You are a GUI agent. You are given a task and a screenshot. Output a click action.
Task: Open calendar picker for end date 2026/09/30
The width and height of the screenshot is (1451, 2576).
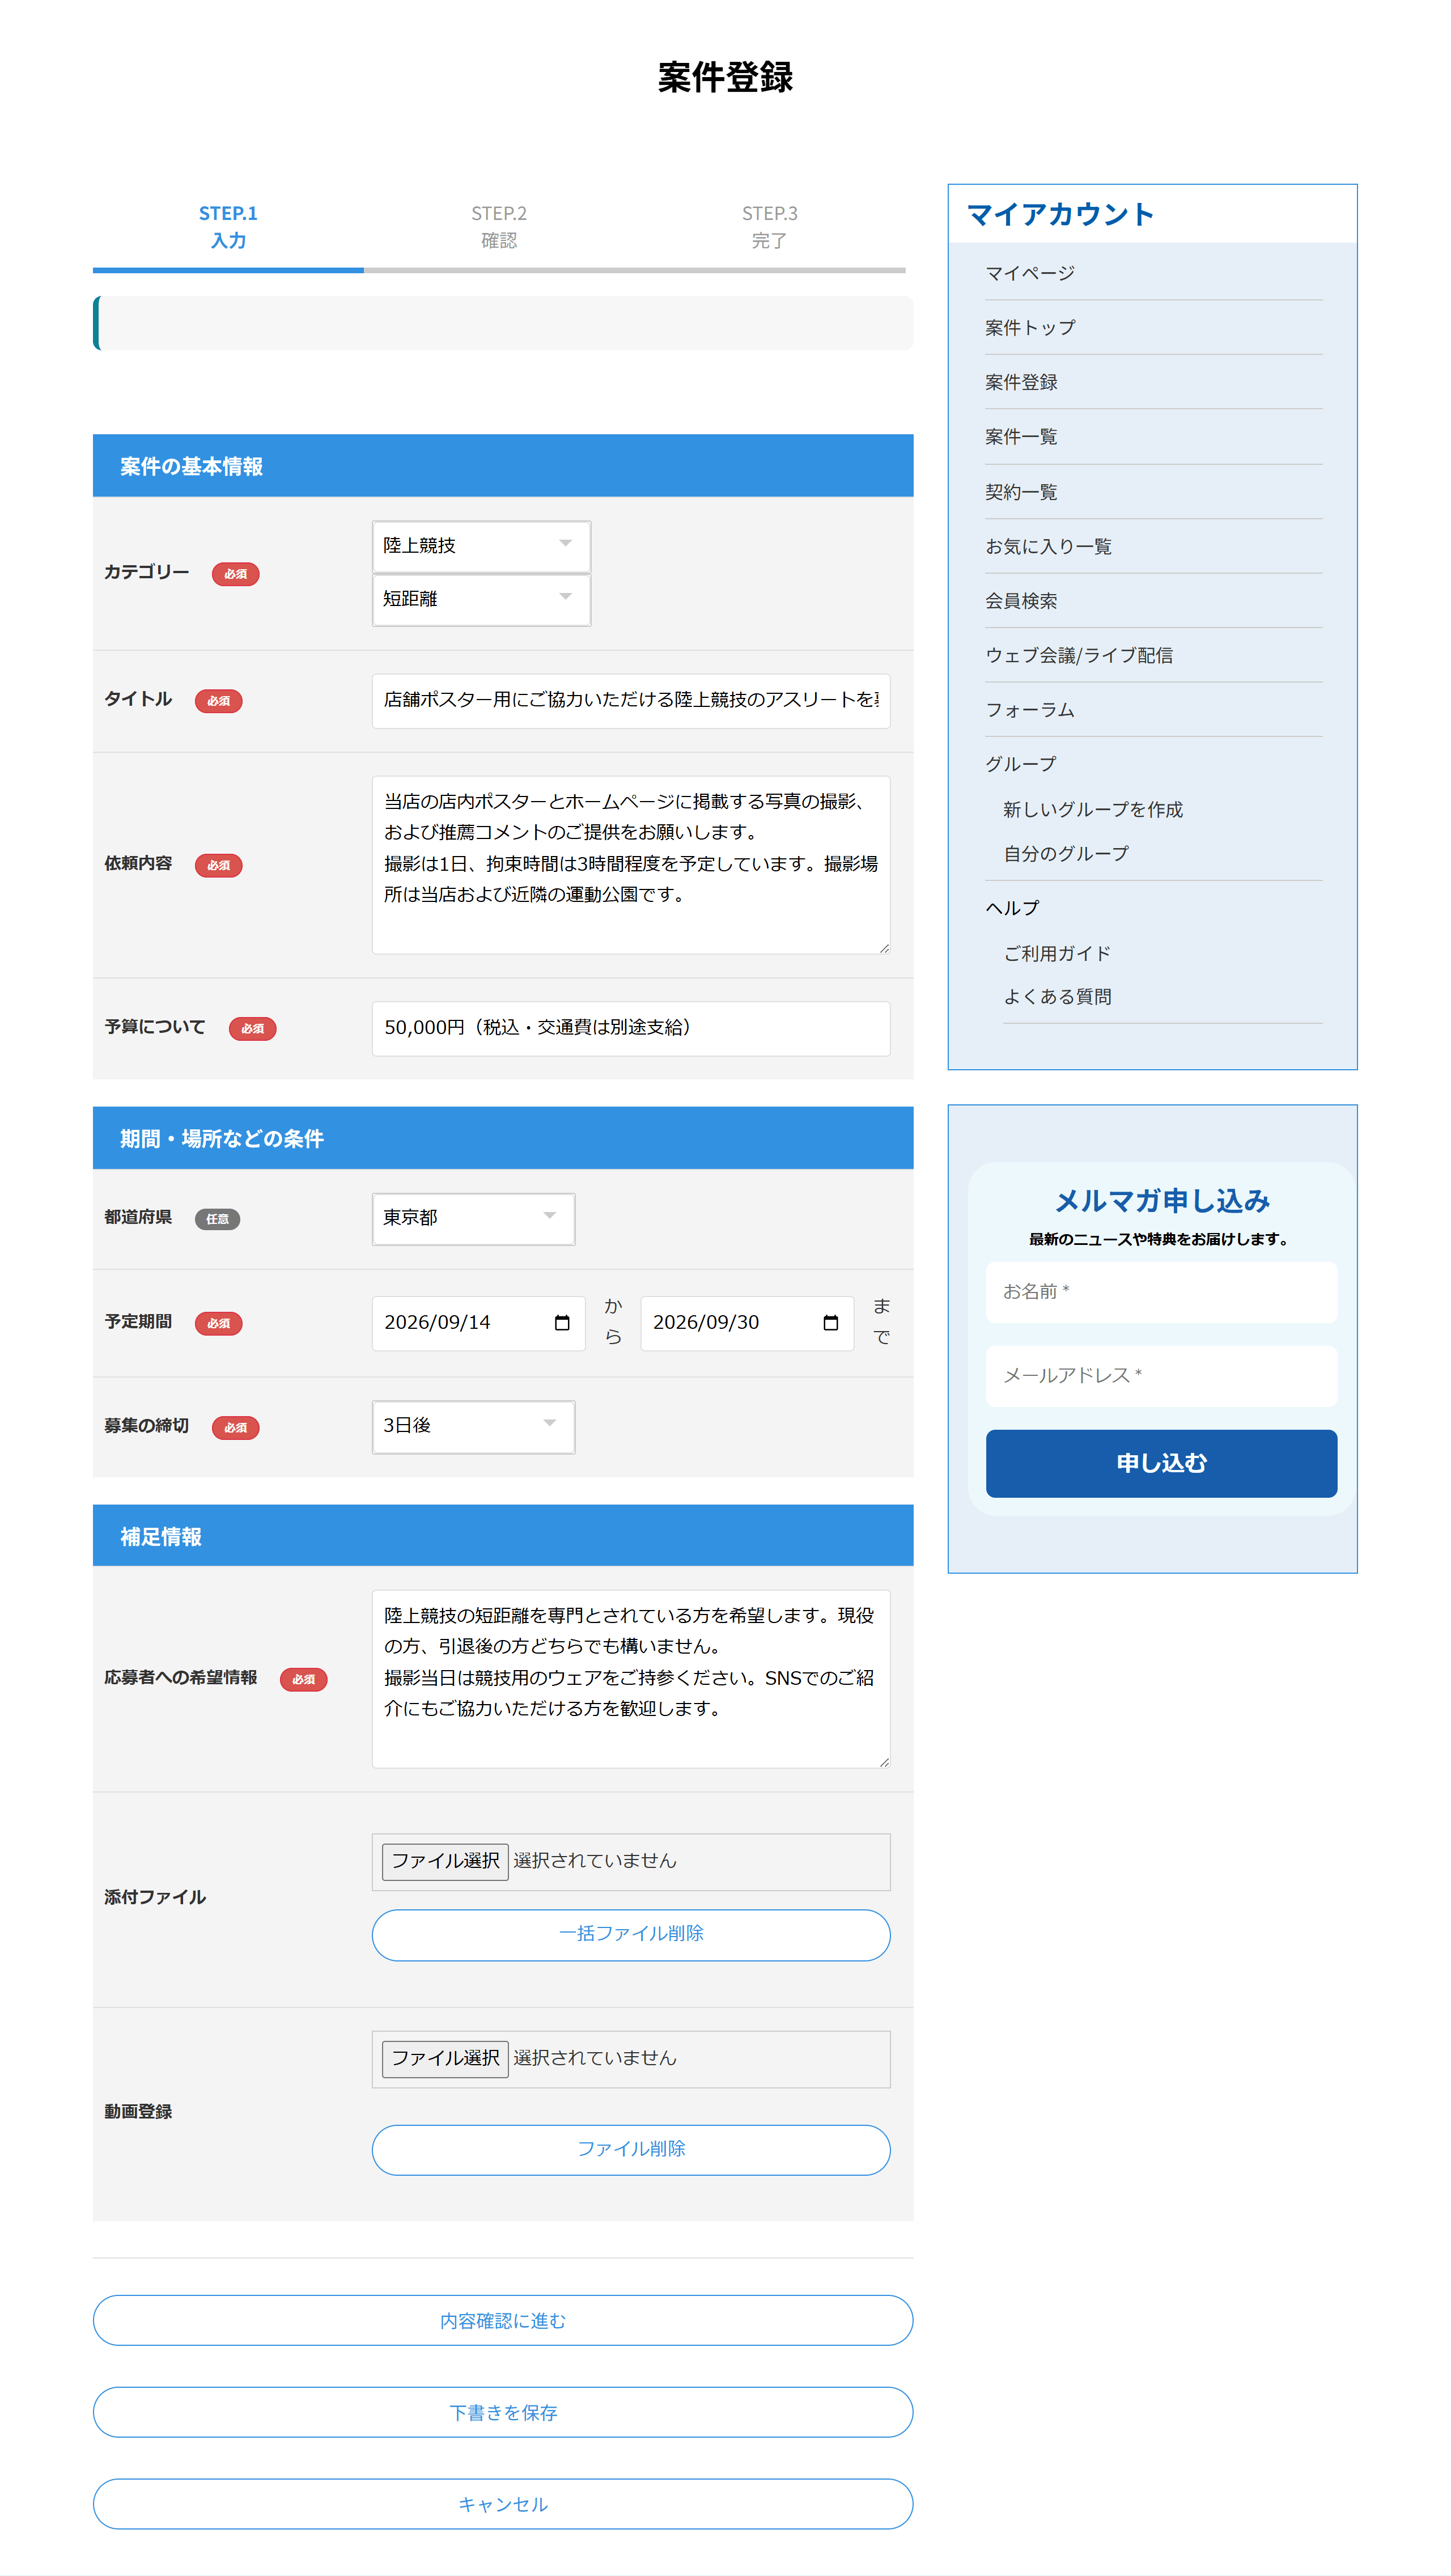point(830,1323)
